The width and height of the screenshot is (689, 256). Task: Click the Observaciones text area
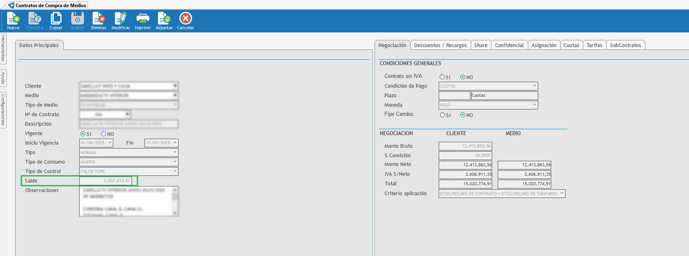[126, 201]
